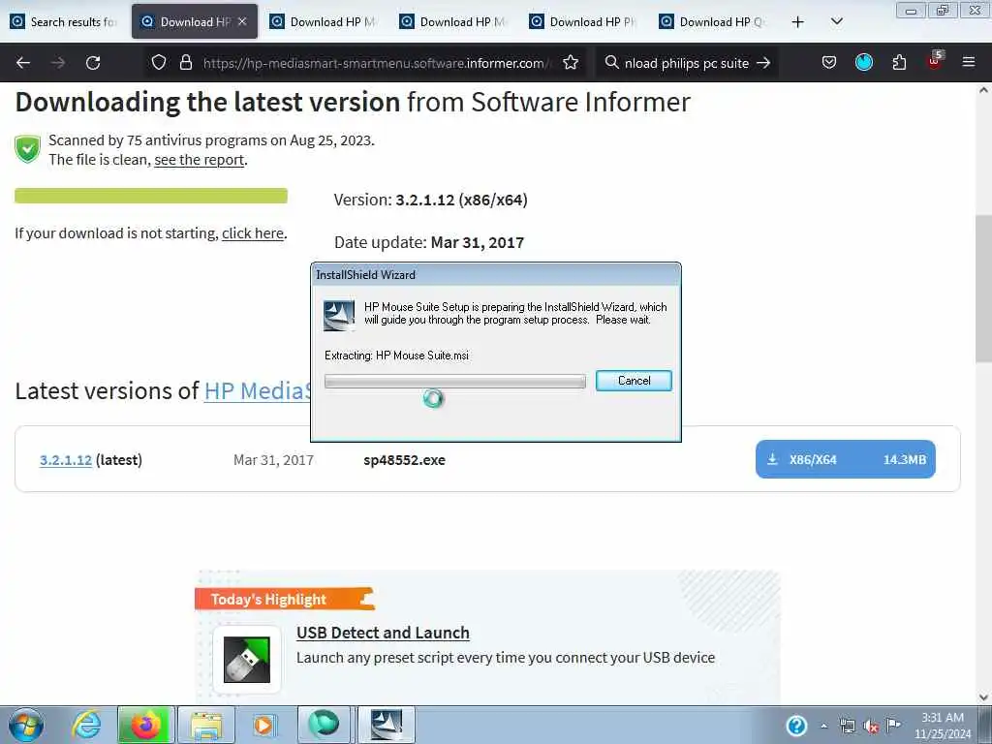Open Windows Explorer from taskbar

(x=206, y=725)
